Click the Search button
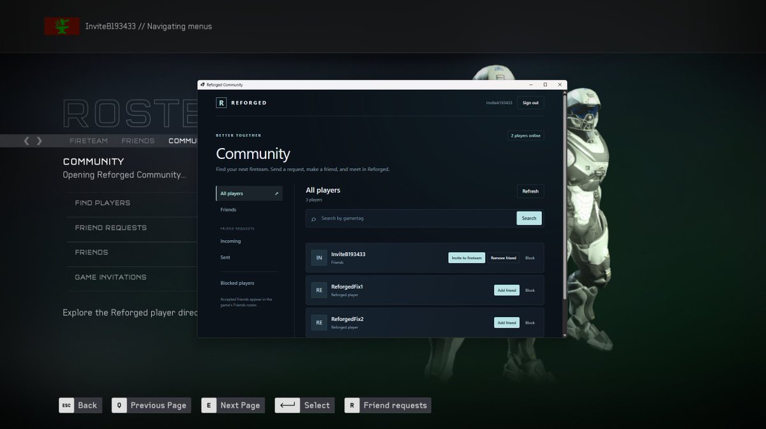Viewport: 766px width, 429px height. tap(529, 218)
